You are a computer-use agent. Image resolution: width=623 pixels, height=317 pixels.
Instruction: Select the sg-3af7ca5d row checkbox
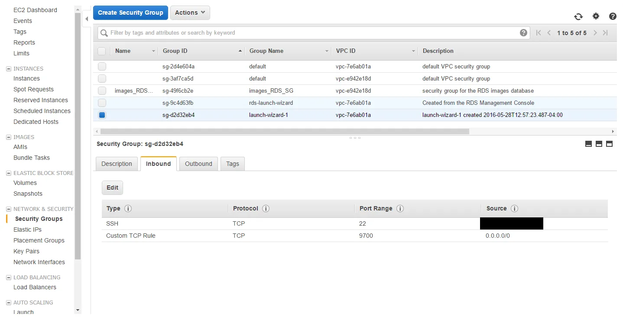tap(102, 79)
